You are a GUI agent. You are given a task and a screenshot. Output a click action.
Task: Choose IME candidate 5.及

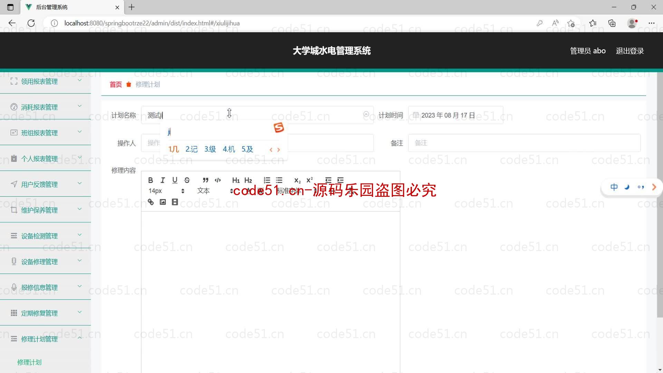[247, 149]
